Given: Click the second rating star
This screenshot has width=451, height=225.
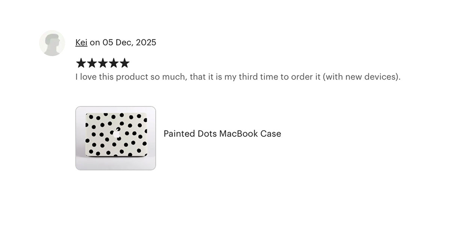Looking at the screenshot, I should tap(92, 63).
